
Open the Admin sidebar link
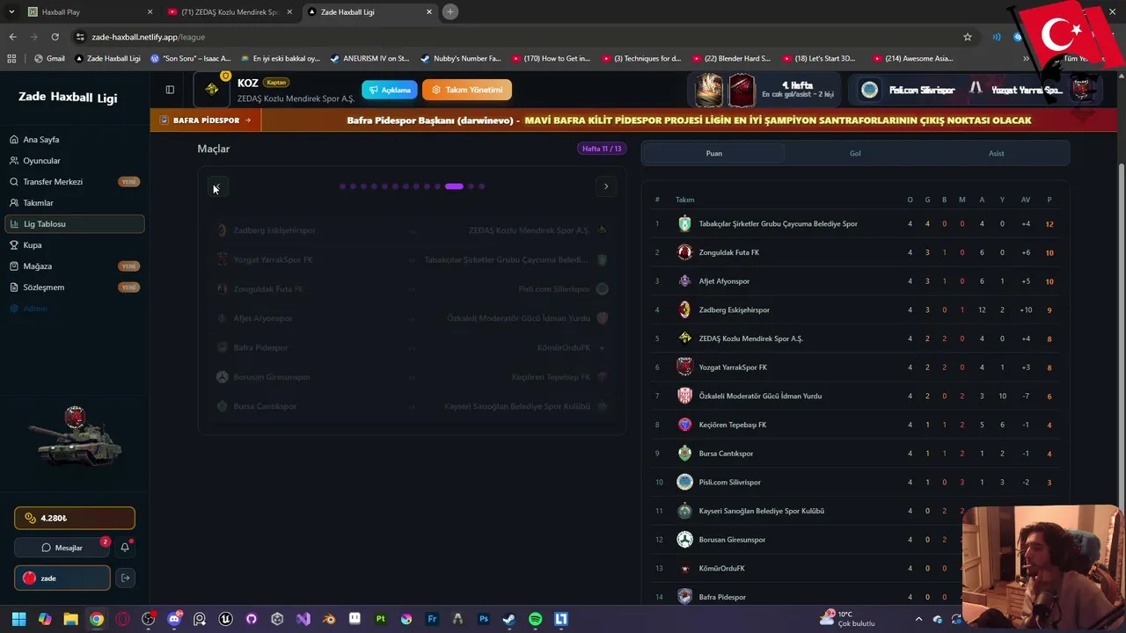click(x=74, y=309)
